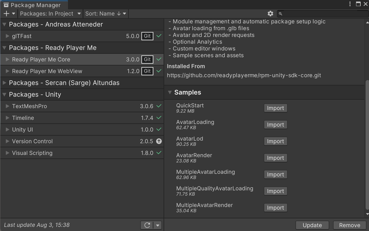Collapse the Packages - Unity group

point(5,94)
